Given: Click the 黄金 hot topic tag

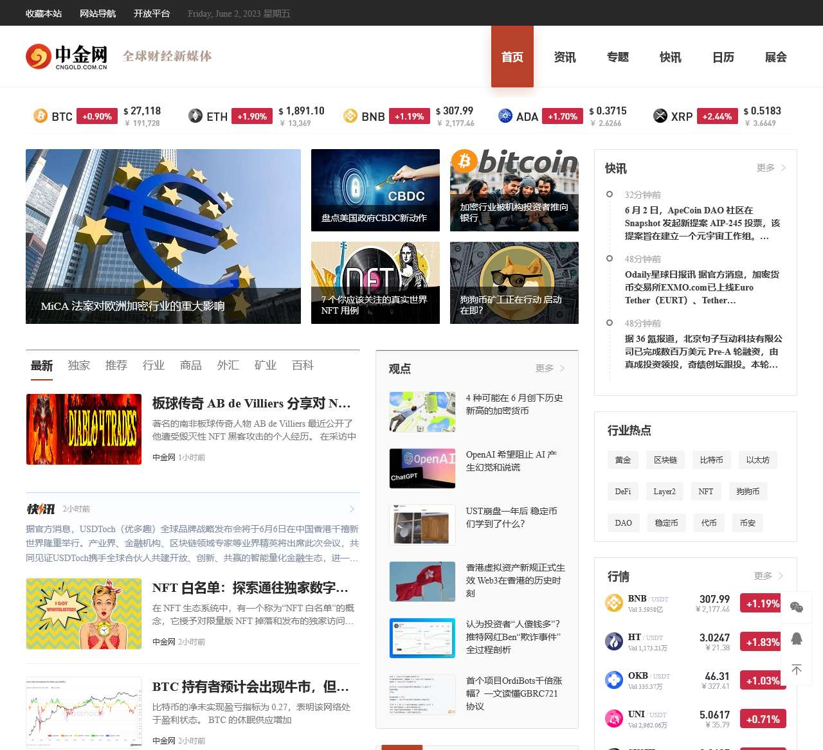Looking at the screenshot, I should pyautogui.click(x=623, y=460).
